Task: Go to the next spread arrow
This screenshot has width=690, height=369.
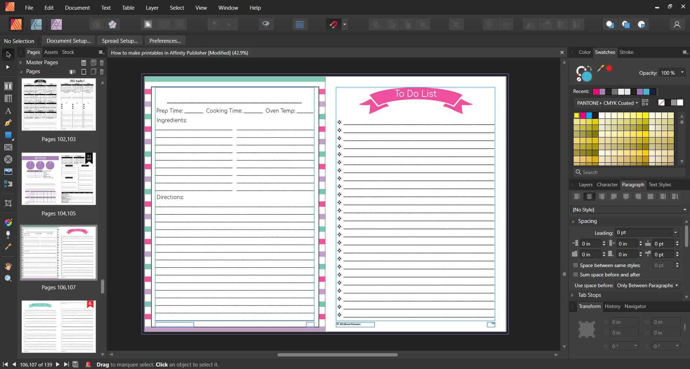Action: point(57,364)
